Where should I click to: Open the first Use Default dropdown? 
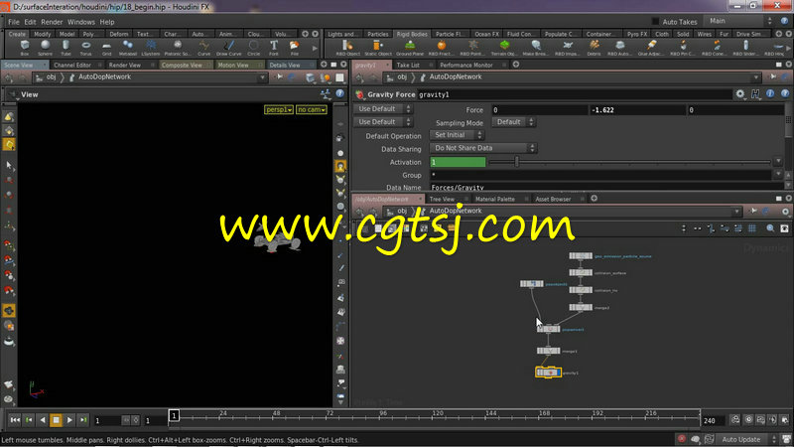coord(383,109)
